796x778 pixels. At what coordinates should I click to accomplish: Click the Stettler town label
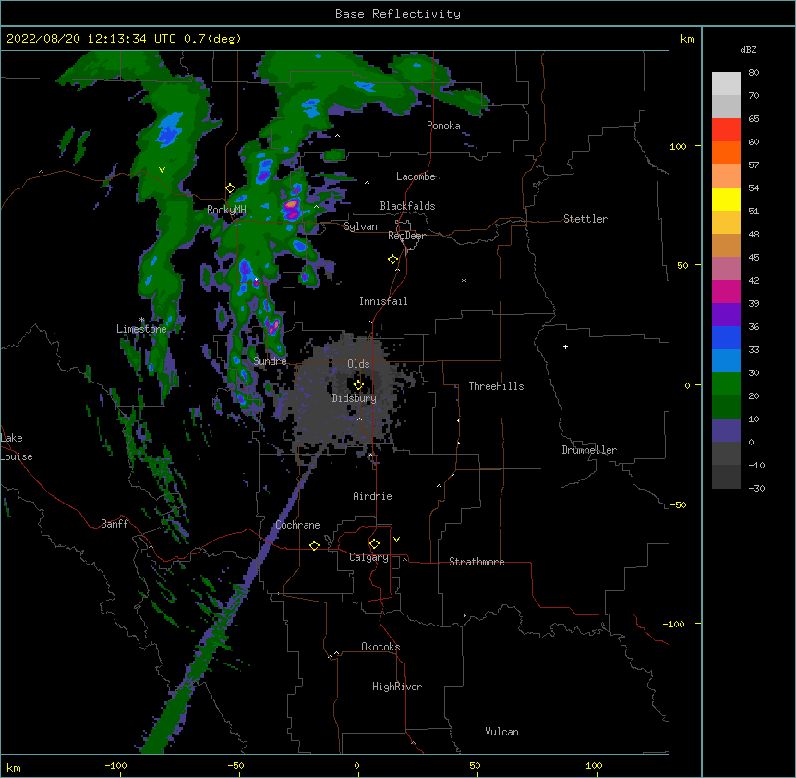pyautogui.click(x=585, y=219)
